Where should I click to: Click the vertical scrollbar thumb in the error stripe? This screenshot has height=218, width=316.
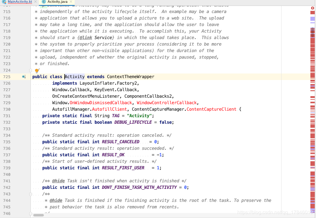point(313,33)
